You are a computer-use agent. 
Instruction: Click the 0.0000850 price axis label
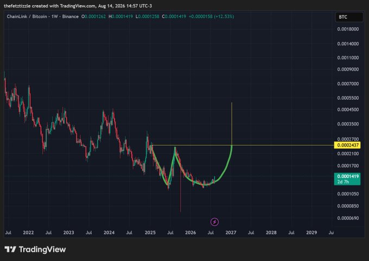click(x=348, y=206)
